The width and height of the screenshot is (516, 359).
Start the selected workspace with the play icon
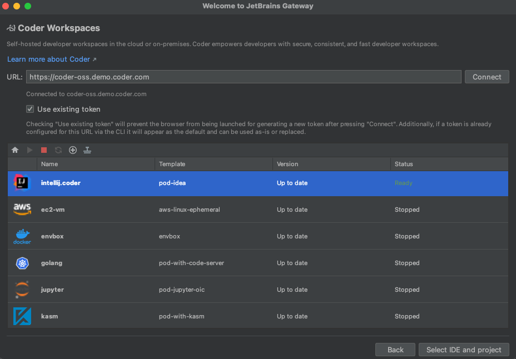point(29,149)
